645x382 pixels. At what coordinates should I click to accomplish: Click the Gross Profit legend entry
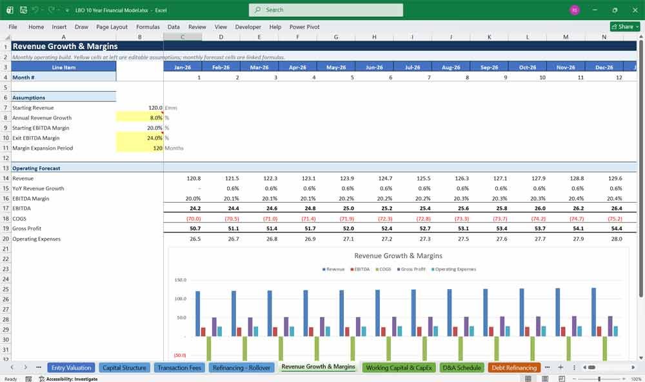(411, 269)
